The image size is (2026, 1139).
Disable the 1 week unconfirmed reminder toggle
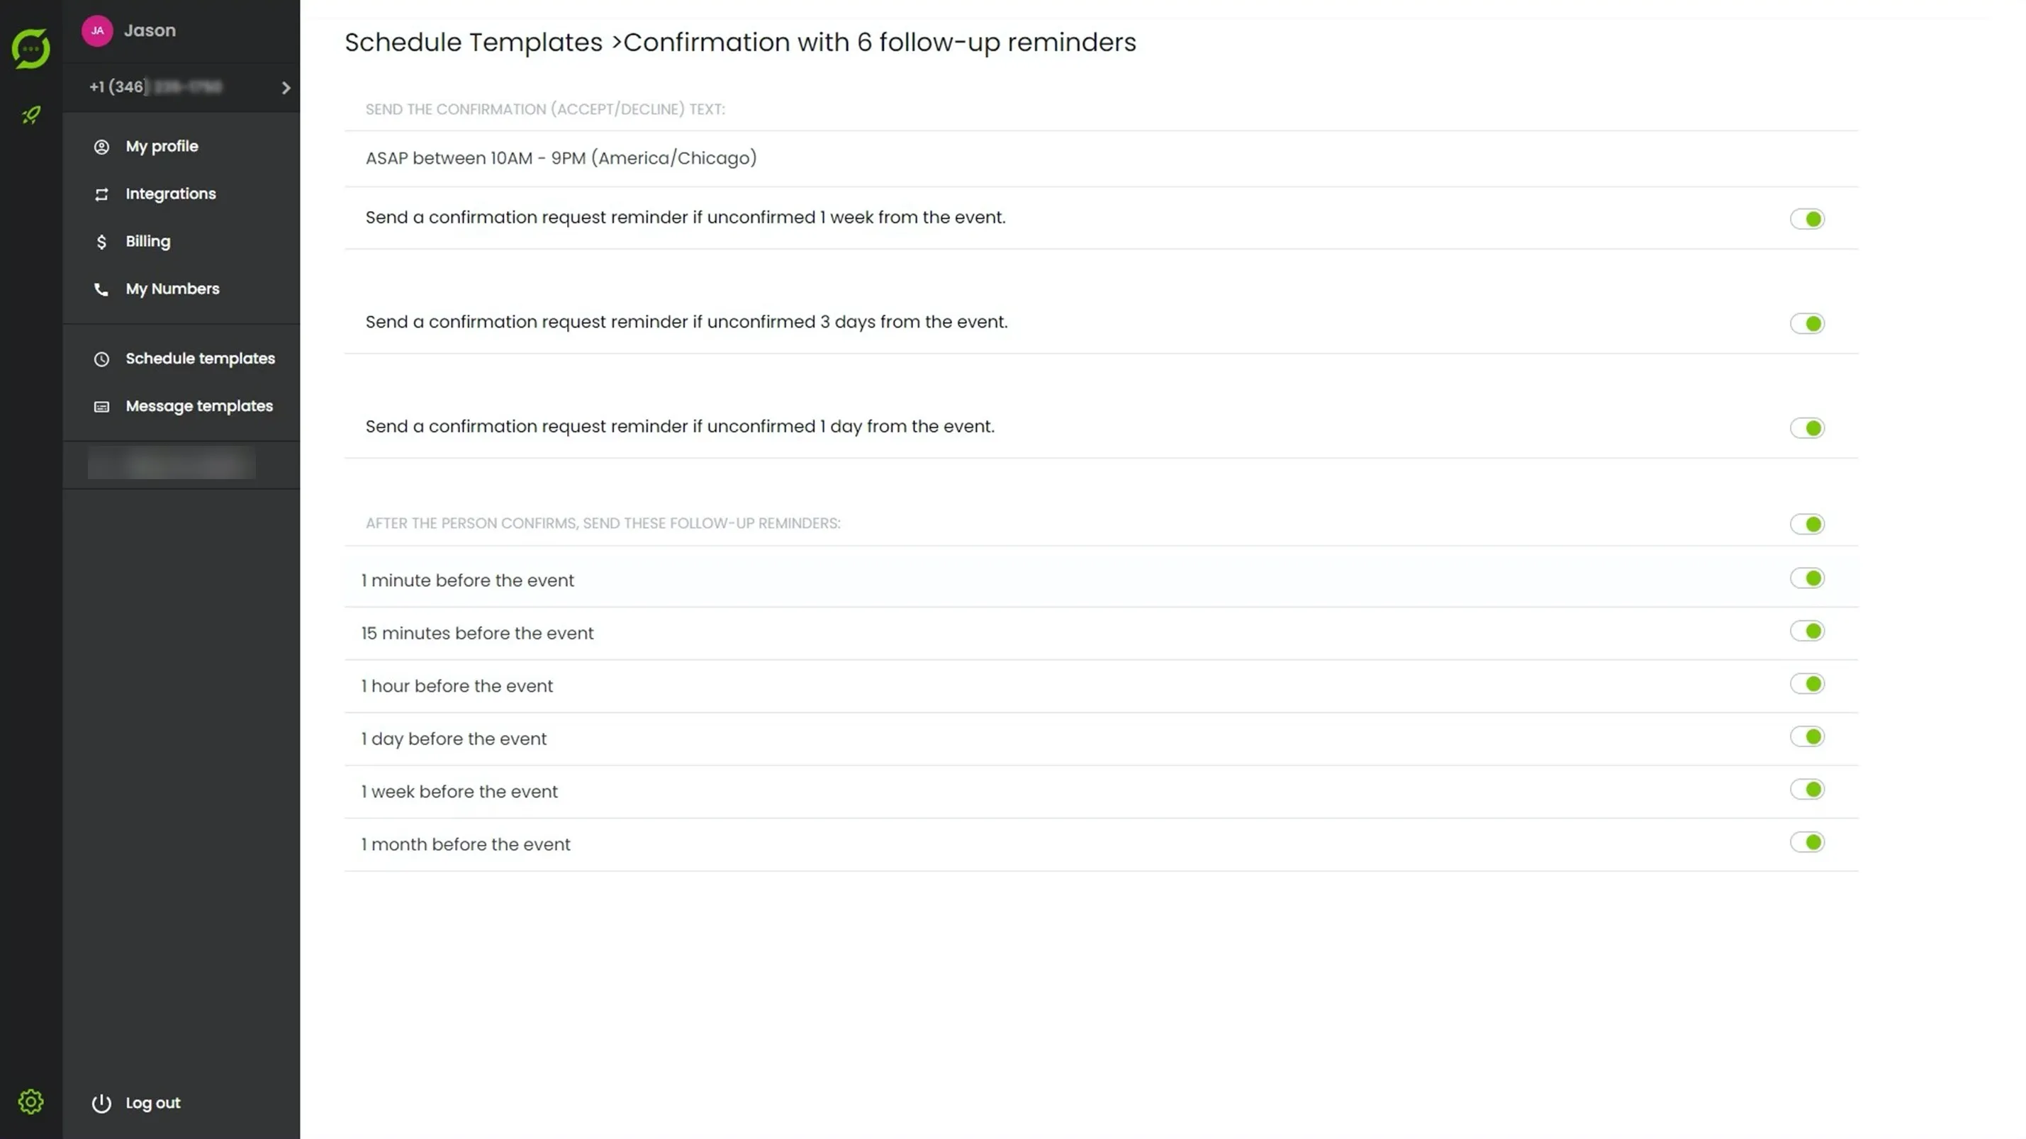coord(1806,219)
